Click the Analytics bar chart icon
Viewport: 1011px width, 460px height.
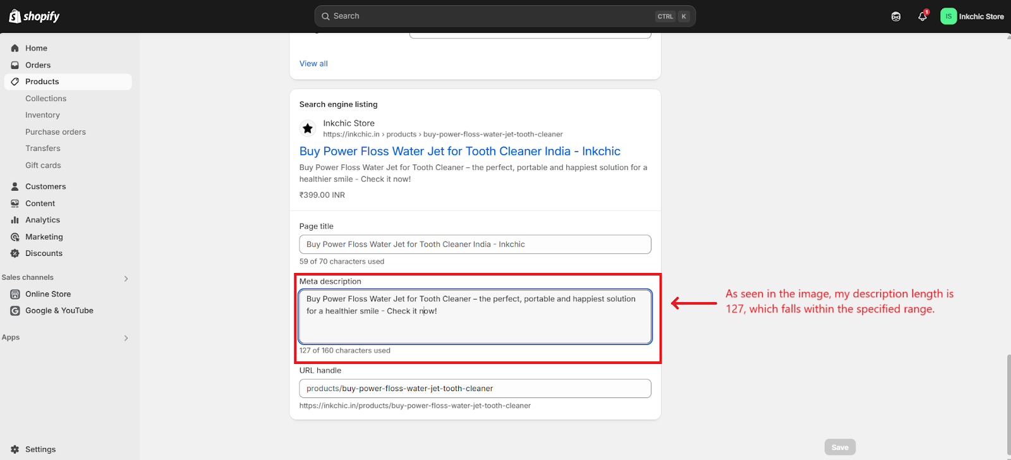click(15, 220)
